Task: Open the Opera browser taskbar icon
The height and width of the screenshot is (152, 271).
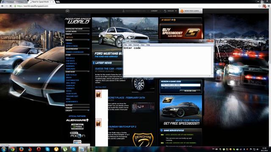Action: coord(39,149)
